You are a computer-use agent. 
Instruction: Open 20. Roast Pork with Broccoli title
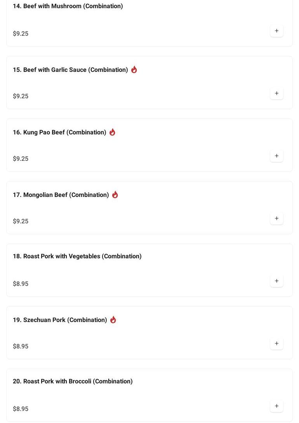tap(73, 381)
